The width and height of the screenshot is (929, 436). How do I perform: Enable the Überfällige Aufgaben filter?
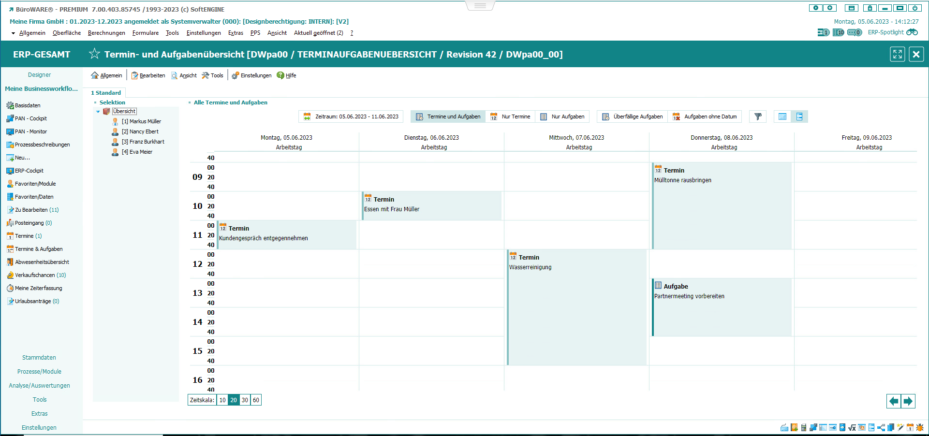(632, 116)
